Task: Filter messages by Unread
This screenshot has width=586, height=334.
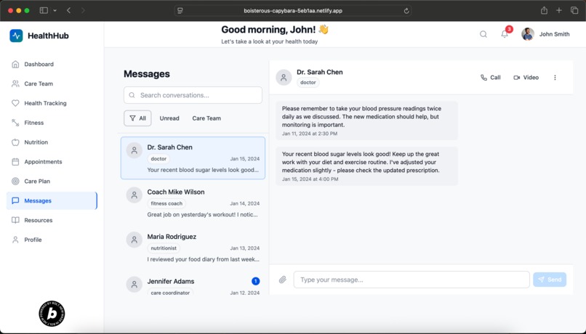Action: (169, 118)
